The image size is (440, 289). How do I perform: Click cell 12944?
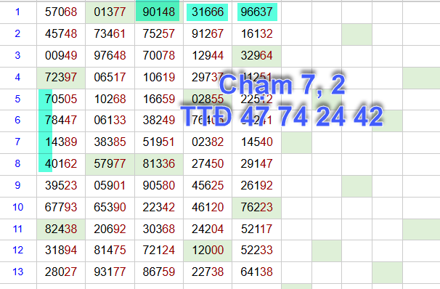point(208,56)
